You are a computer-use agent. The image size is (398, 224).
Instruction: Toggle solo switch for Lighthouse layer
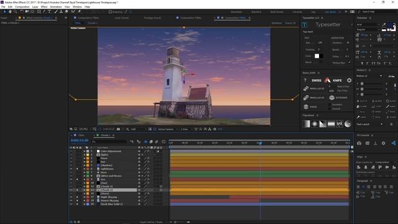(77, 169)
